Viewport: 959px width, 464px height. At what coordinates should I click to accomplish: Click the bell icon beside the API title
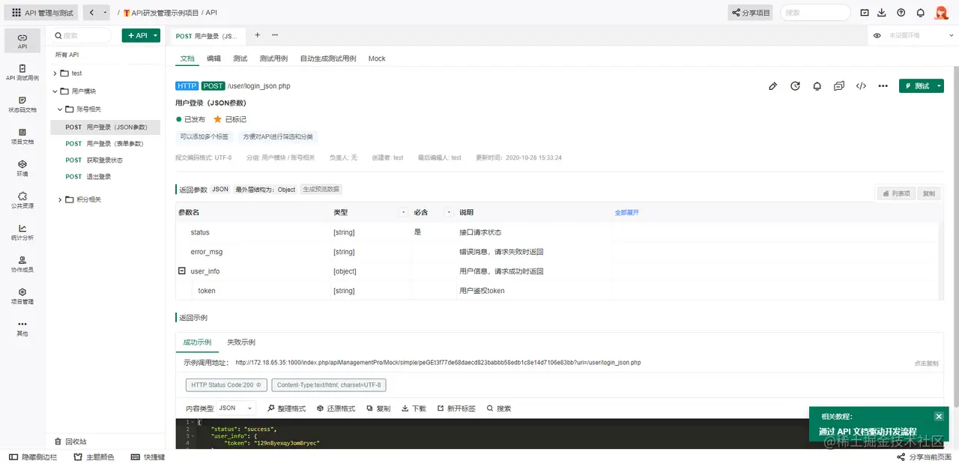pyautogui.click(x=817, y=86)
